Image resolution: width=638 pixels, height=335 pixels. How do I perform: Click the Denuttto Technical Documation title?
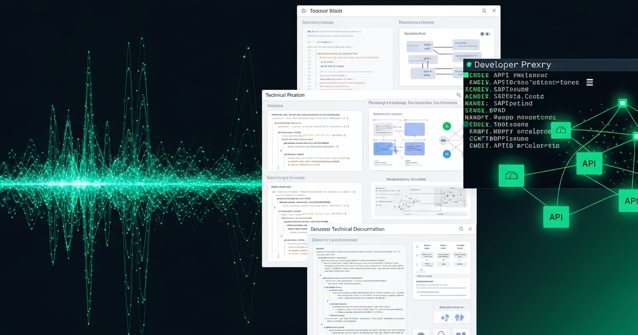(x=347, y=229)
